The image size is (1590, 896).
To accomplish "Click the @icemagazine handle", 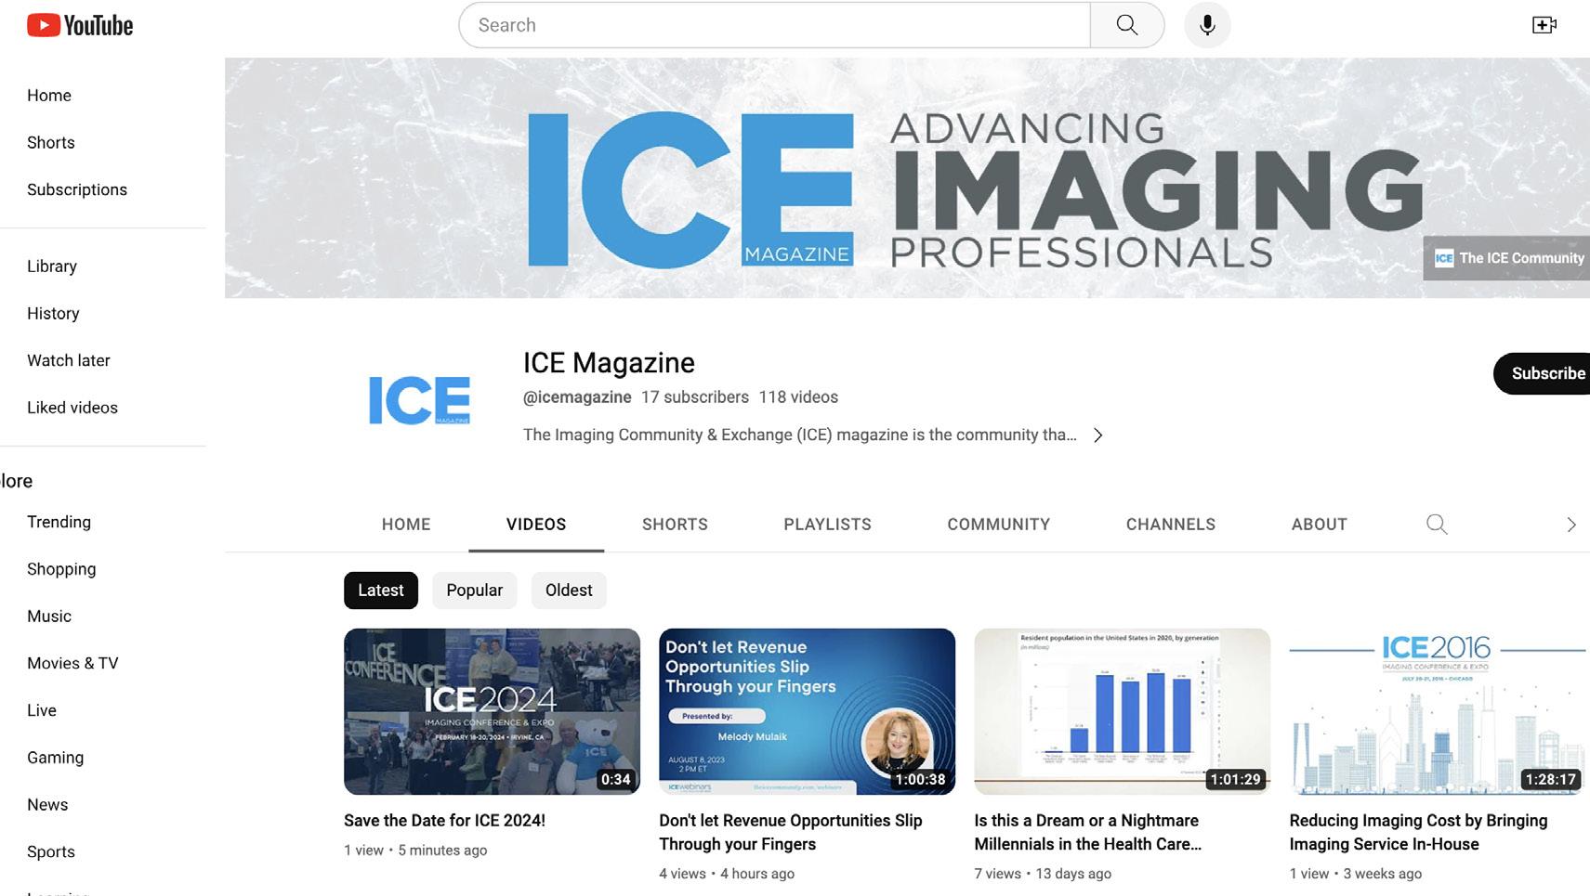I will click(x=577, y=397).
